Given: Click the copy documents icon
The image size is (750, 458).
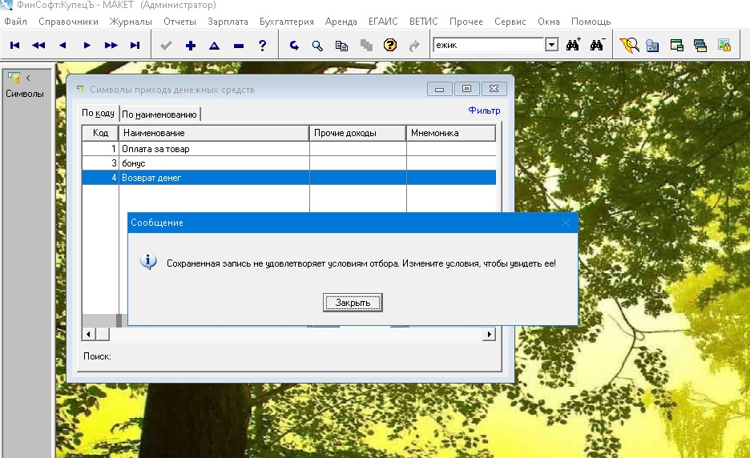Looking at the screenshot, I should [341, 46].
